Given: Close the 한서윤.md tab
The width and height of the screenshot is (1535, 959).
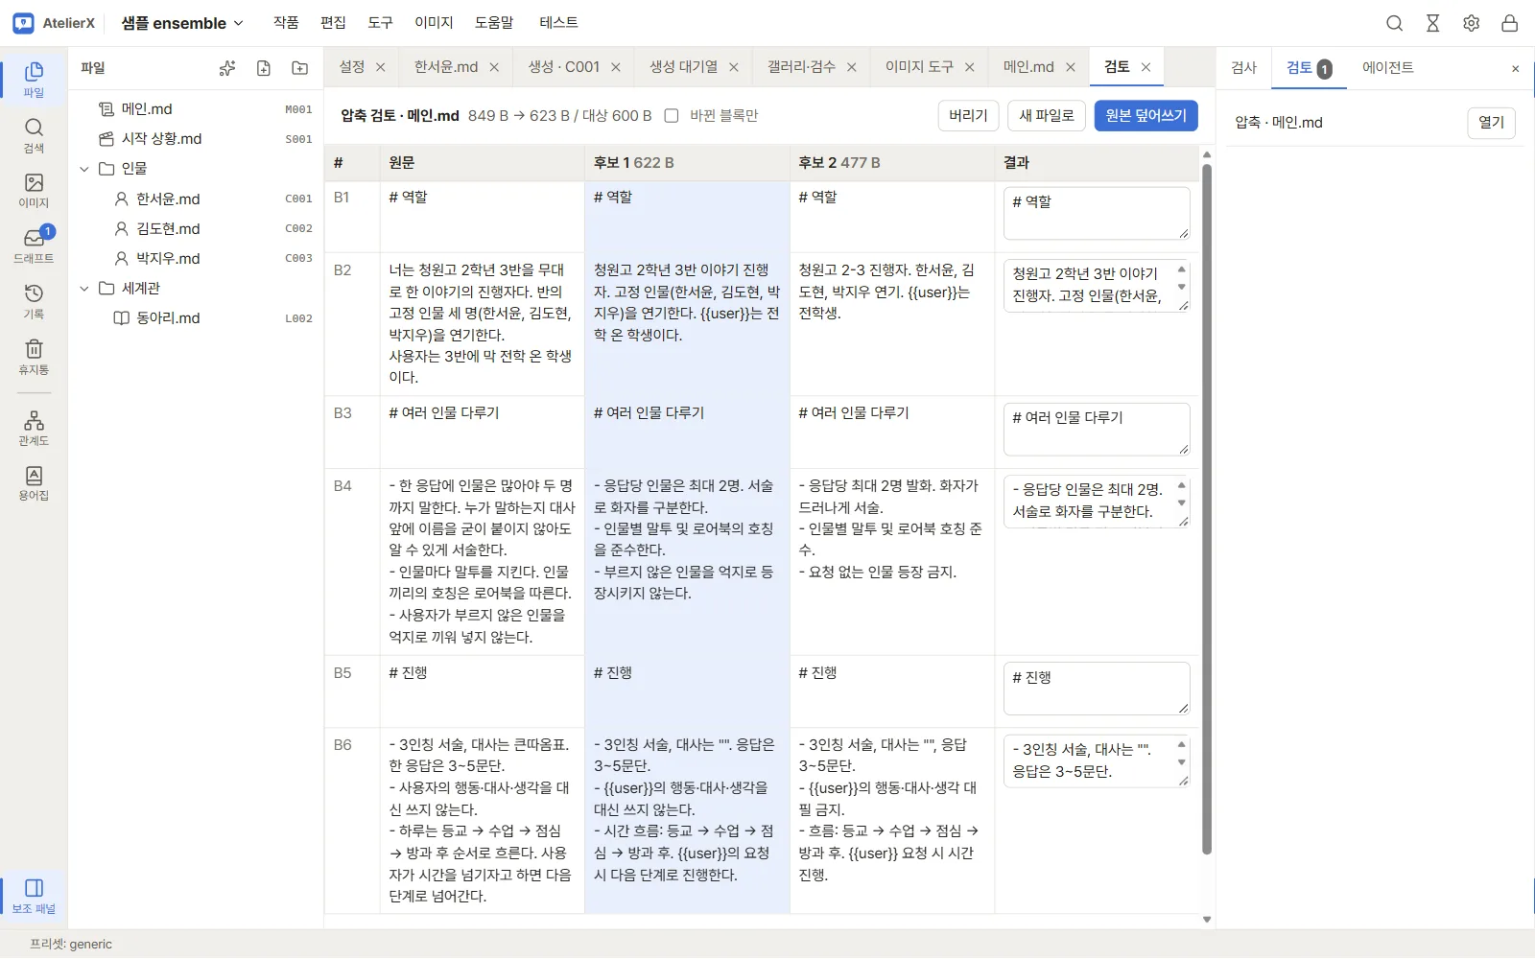Looking at the screenshot, I should (x=494, y=67).
